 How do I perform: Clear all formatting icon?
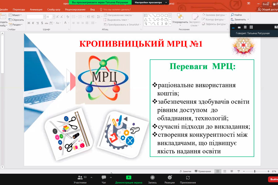click(x=68, y=17)
